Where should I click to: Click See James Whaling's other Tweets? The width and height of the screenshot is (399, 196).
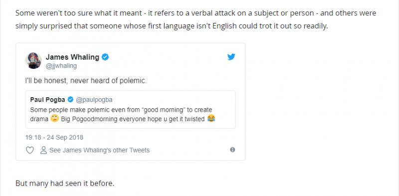(x=99, y=150)
